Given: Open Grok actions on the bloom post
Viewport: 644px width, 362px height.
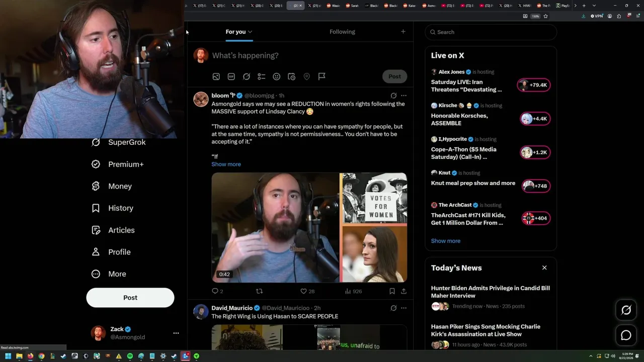Looking at the screenshot, I should click(393, 96).
